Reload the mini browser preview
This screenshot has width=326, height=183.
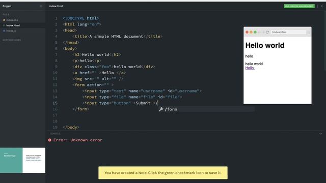click(267, 32)
